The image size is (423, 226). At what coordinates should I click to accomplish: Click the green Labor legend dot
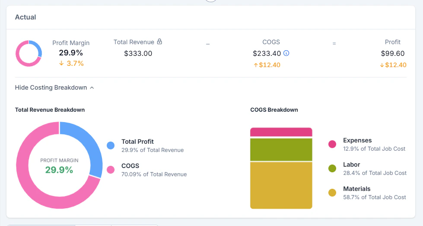[x=332, y=168]
